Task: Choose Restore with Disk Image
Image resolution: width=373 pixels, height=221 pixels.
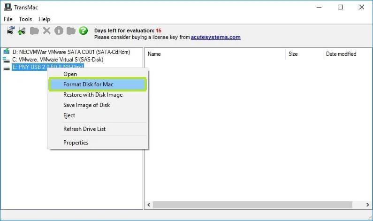Action: (x=98, y=95)
